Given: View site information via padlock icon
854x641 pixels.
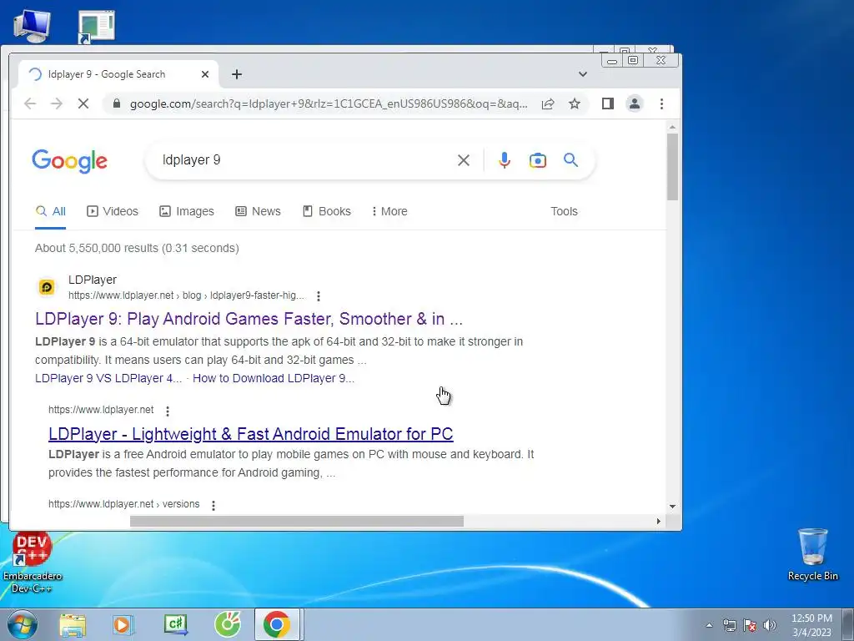Looking at the screenshot, I should pyautogui.click(x=117, y=103).
